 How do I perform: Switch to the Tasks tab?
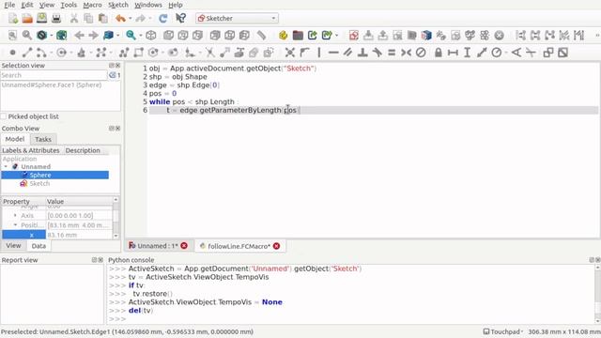(x=43, y=139)
